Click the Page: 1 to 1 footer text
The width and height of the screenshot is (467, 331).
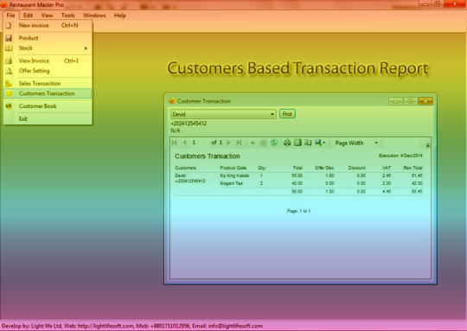pos(298,211)
